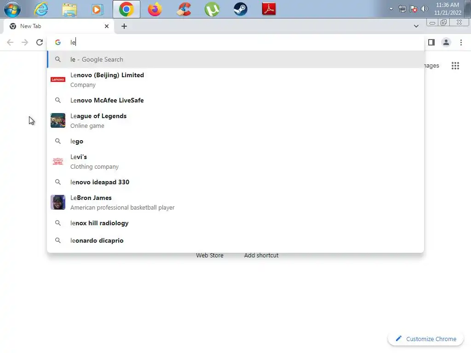Close the New Tab tab
471x353 pixels.
tap(107, 26)
